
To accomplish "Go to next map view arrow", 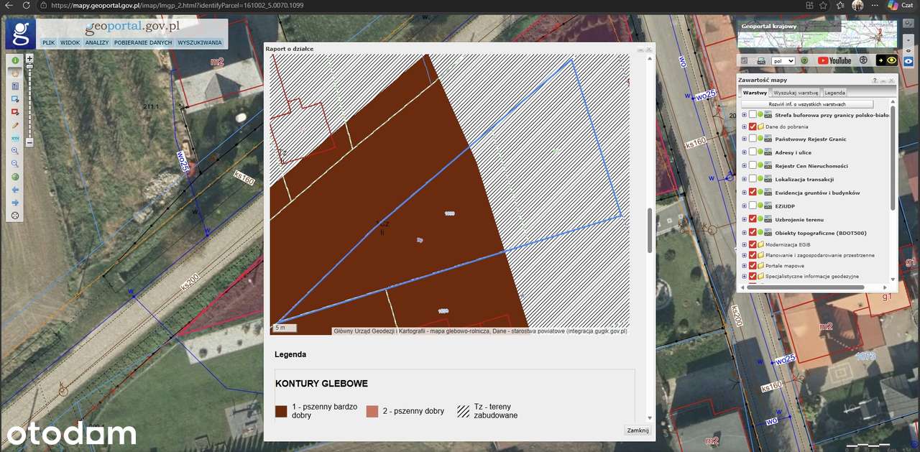I will [x=15, y=203].
